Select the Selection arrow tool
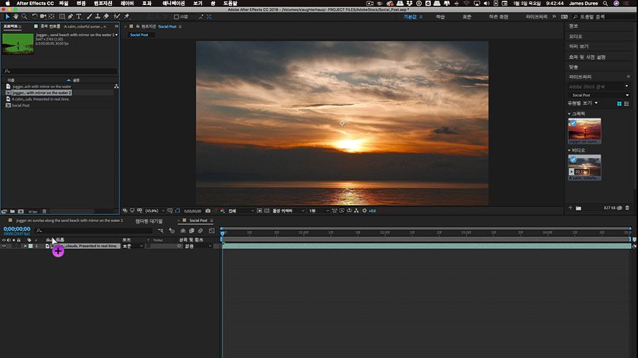The image size is (638, 358). 7,17
